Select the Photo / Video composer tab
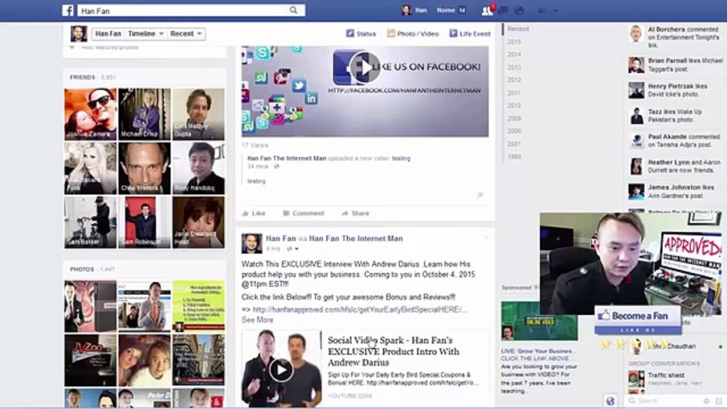727x409 pixels. (x=413, y=34)
